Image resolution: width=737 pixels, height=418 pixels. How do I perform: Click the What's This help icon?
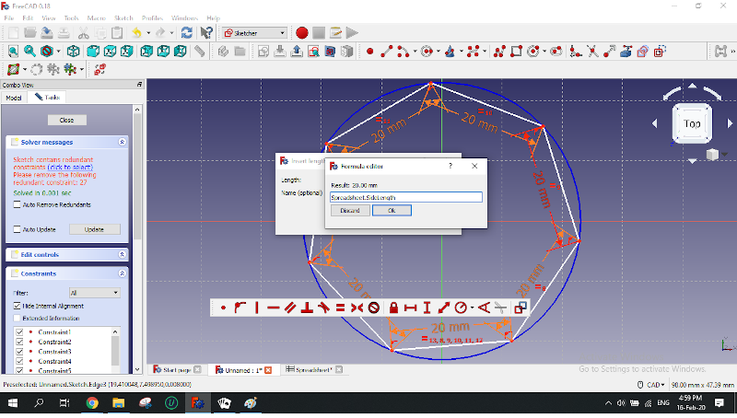(x=206, y=33)
